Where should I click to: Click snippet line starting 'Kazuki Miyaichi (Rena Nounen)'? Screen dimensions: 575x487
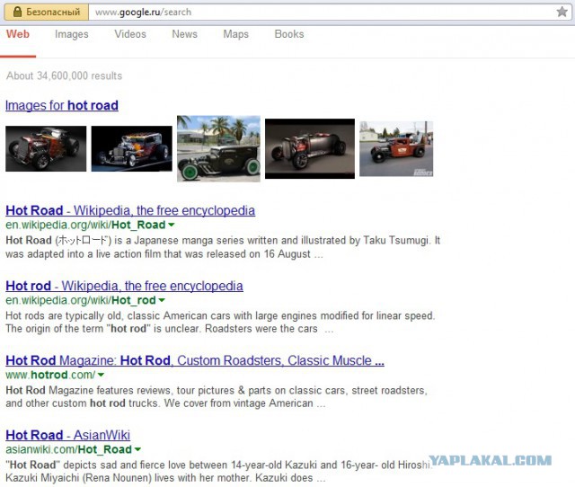point(165,478)
